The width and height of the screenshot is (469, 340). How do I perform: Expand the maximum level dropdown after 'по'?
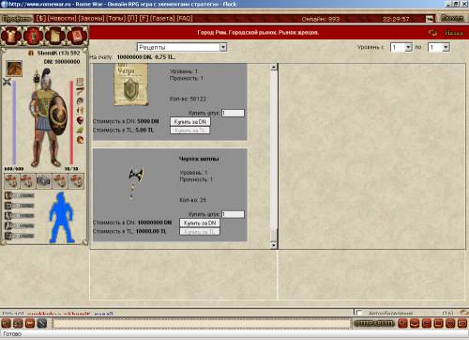439,47
